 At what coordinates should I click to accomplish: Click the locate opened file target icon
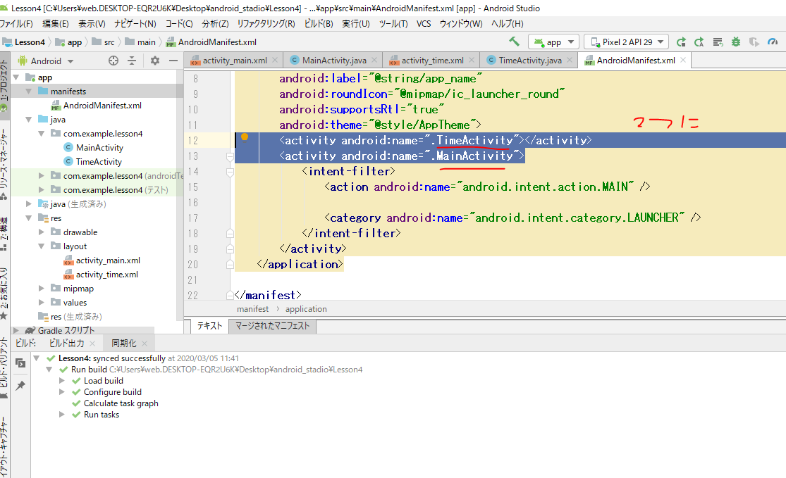coord(113,61)
